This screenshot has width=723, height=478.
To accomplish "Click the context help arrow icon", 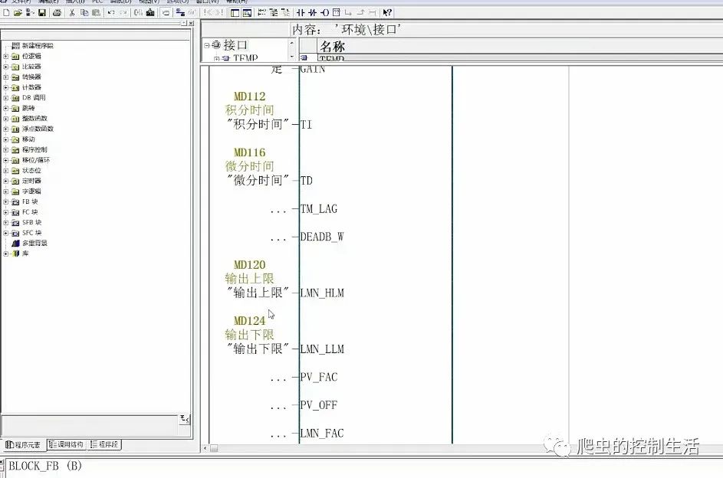I will coord(387,13).
